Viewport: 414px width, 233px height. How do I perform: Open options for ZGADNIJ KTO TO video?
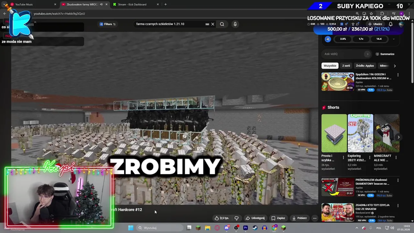[x=398, y=205]
